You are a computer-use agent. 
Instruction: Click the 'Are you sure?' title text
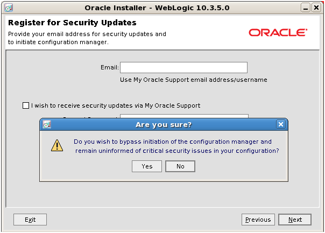164,125
